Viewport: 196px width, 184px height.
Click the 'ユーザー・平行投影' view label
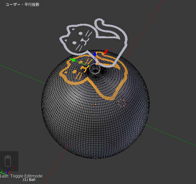(23, 4)
